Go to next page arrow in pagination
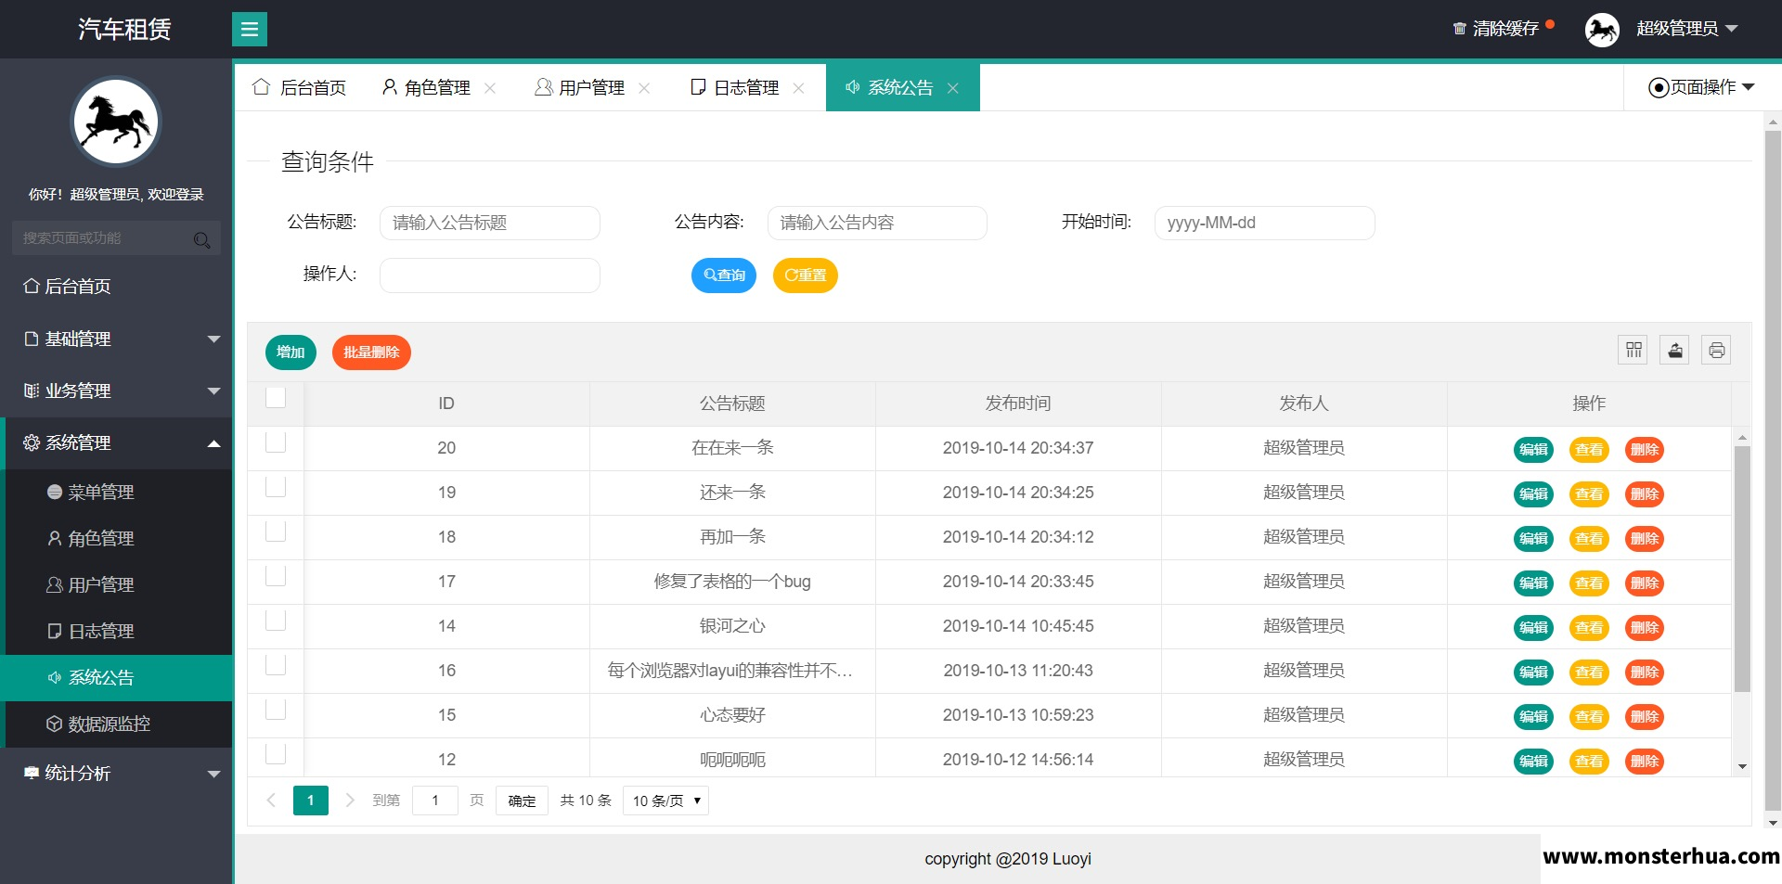 (350, 801)
